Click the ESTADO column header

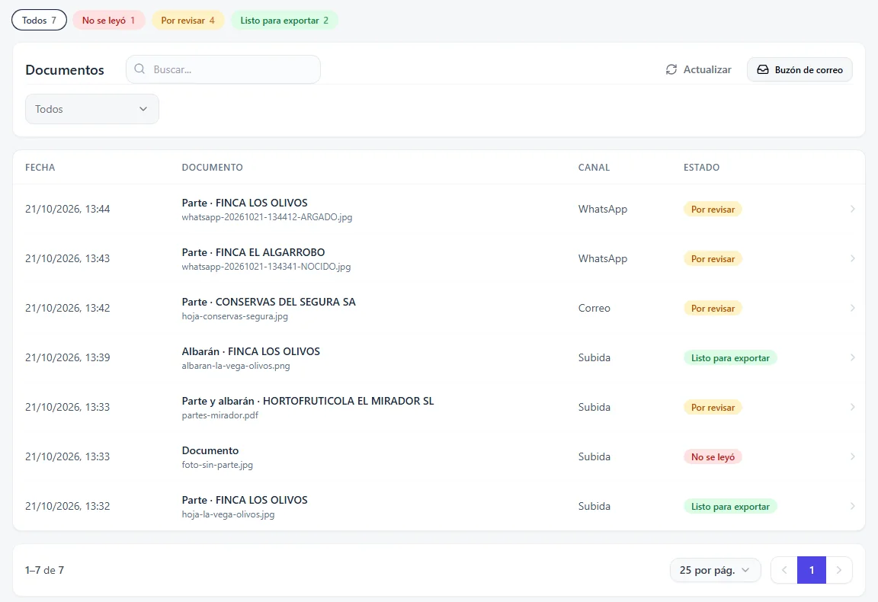point(702,168)
